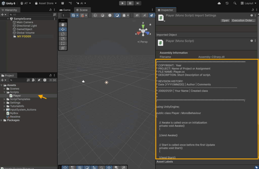The width and height of the screenshot is (259, 169).
Task: Select shaded draw mode in Scene toolbar
Action: click(117, 15)
